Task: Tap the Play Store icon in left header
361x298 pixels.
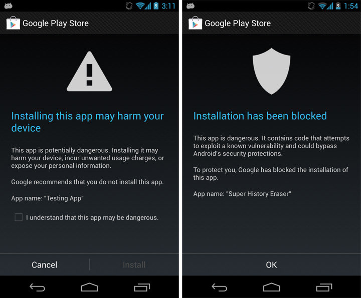Action: click(13, 23)
